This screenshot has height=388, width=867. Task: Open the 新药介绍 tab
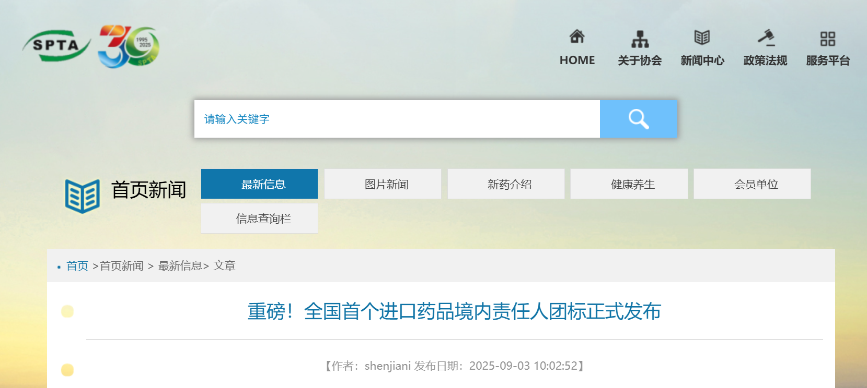pyautogui.click(x=506, y=184)
